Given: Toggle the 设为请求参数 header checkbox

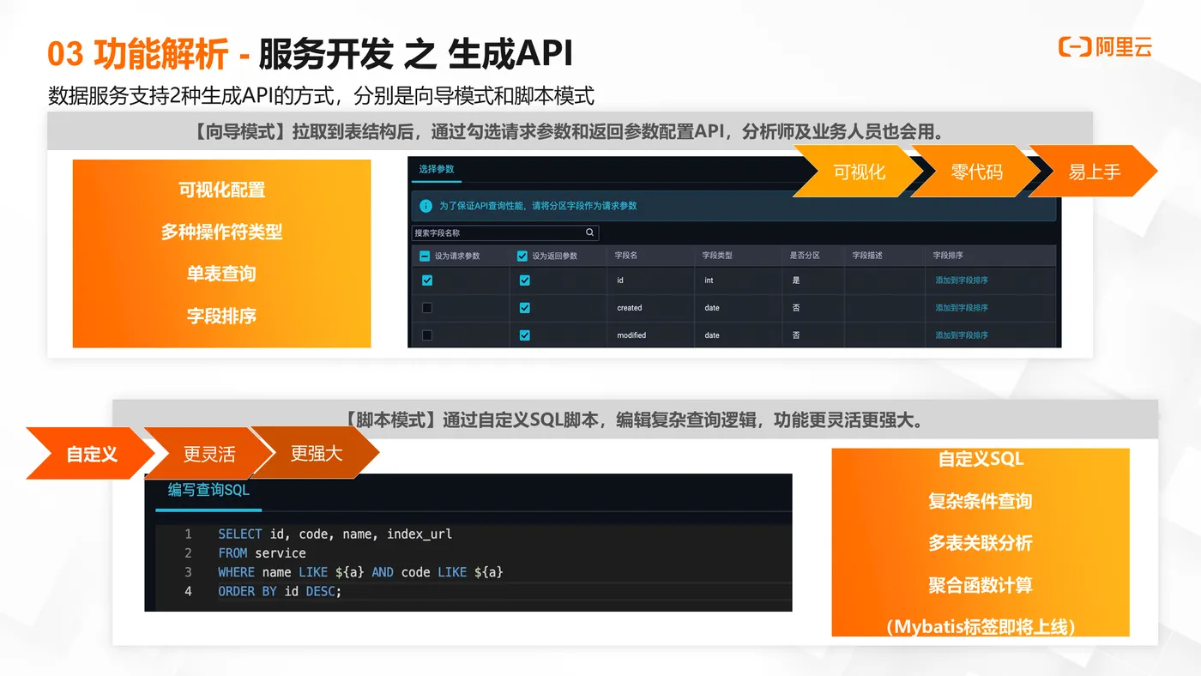Looking at the screenshot, I should (x=425, y=256).
